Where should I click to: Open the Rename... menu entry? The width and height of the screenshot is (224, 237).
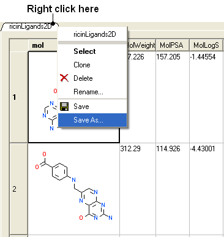(92, 92)
